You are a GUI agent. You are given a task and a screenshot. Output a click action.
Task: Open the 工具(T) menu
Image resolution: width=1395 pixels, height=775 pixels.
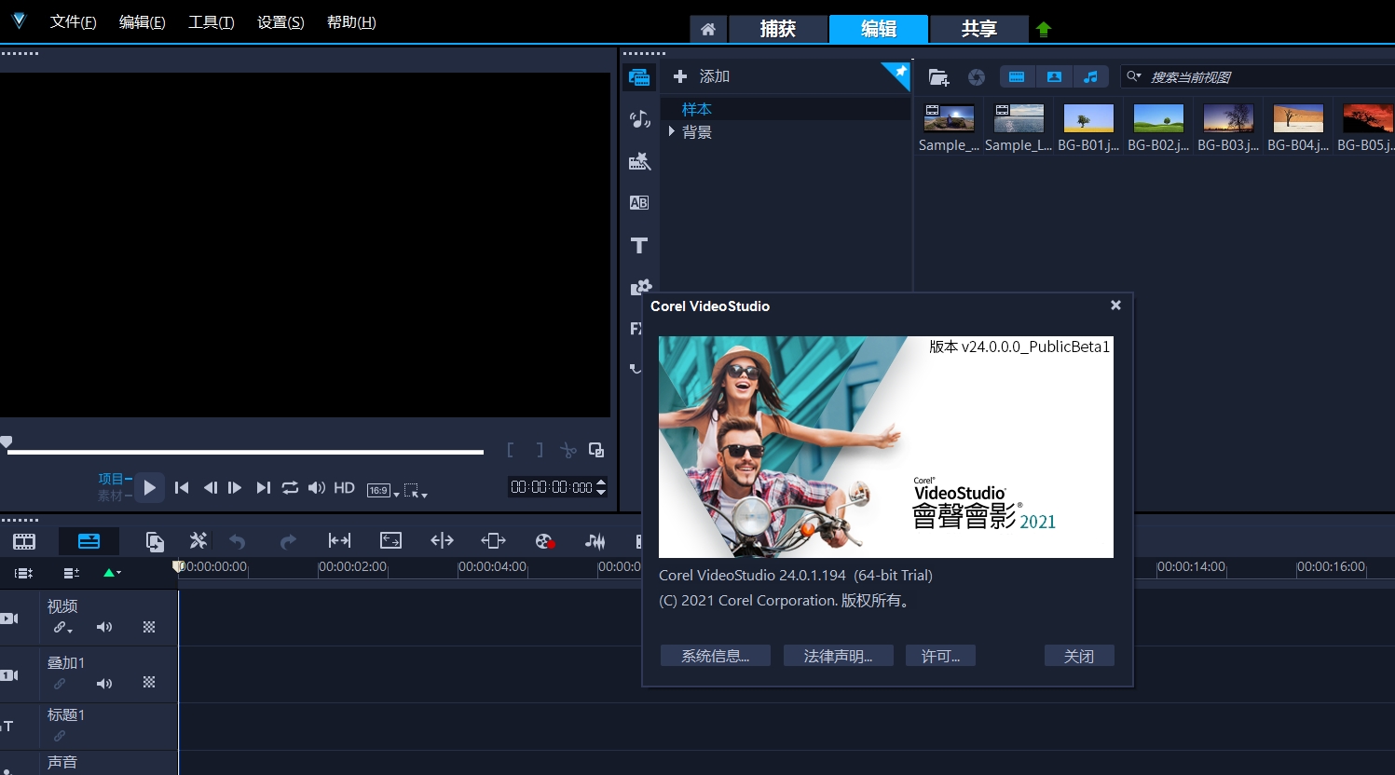211,22
